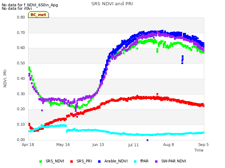
Task: Click the red SRS_PRI legend swatch
Action: [71, 161]
